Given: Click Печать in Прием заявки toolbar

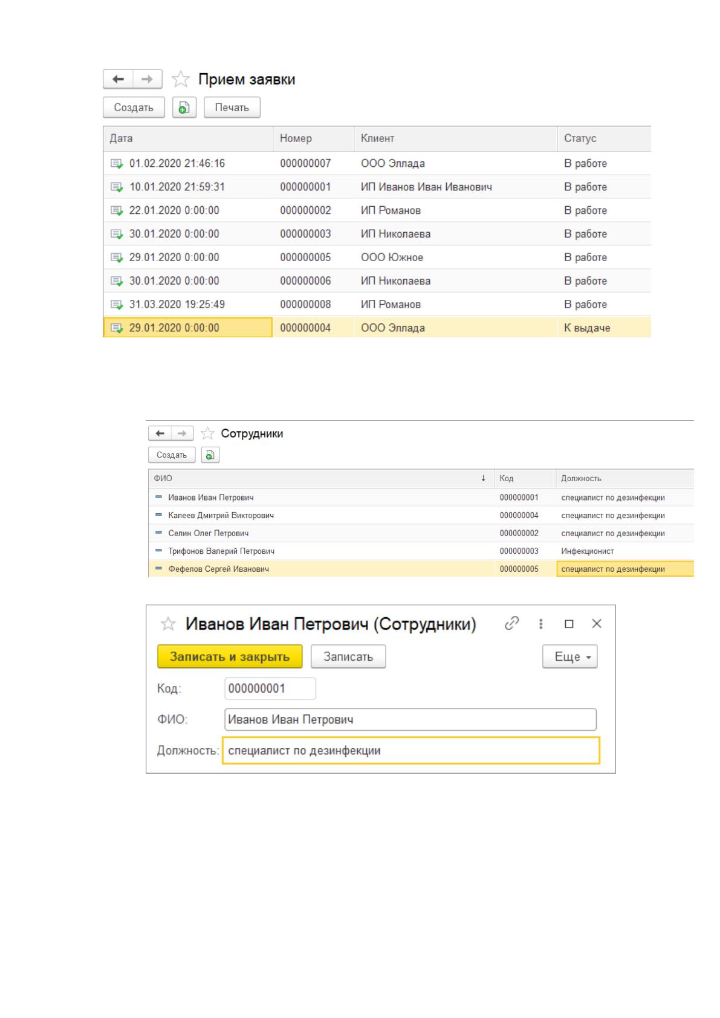Looking at the screenshot, I should click(232, 108).
